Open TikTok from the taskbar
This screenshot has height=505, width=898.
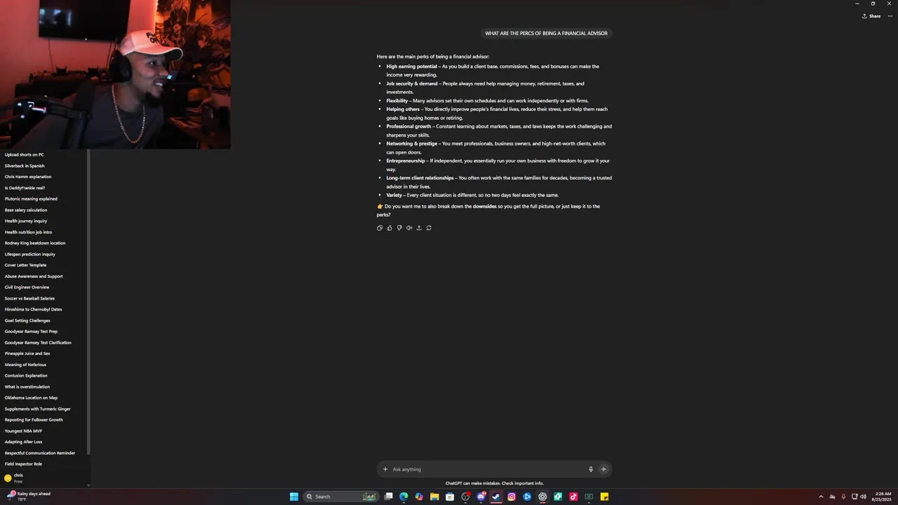click(573, 497)
